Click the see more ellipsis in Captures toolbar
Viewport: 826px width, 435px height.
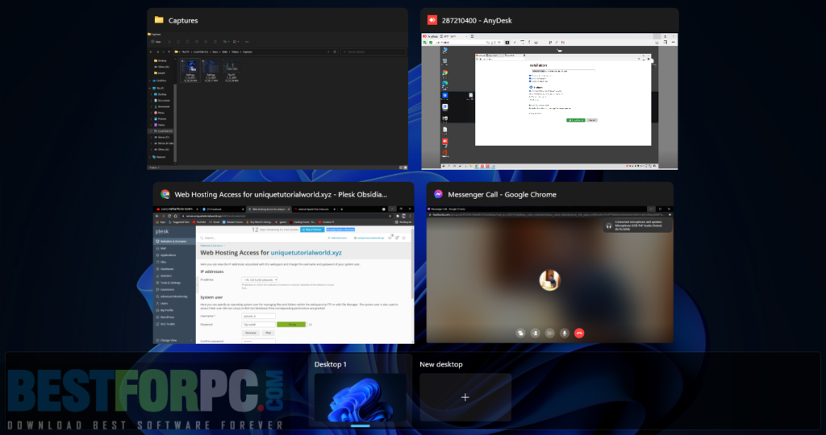(247, 42)
